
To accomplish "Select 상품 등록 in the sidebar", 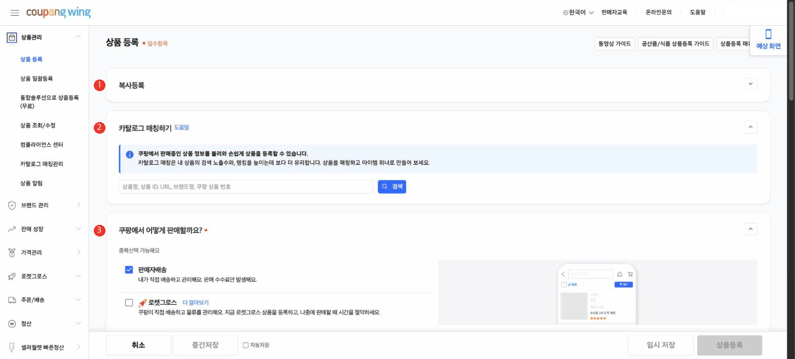I will pyautogui.click(x=31, y=59).
